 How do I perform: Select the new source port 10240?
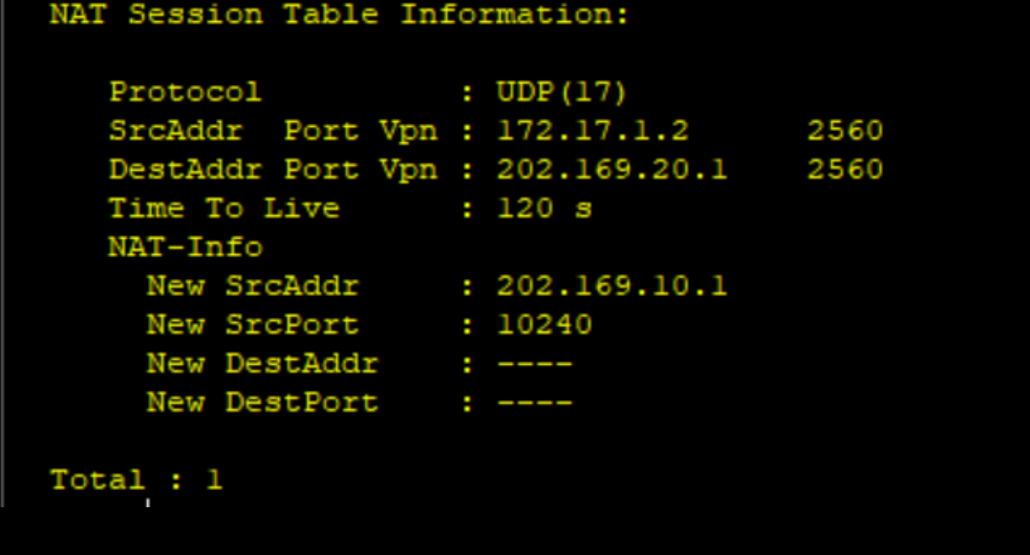[544, 325]
